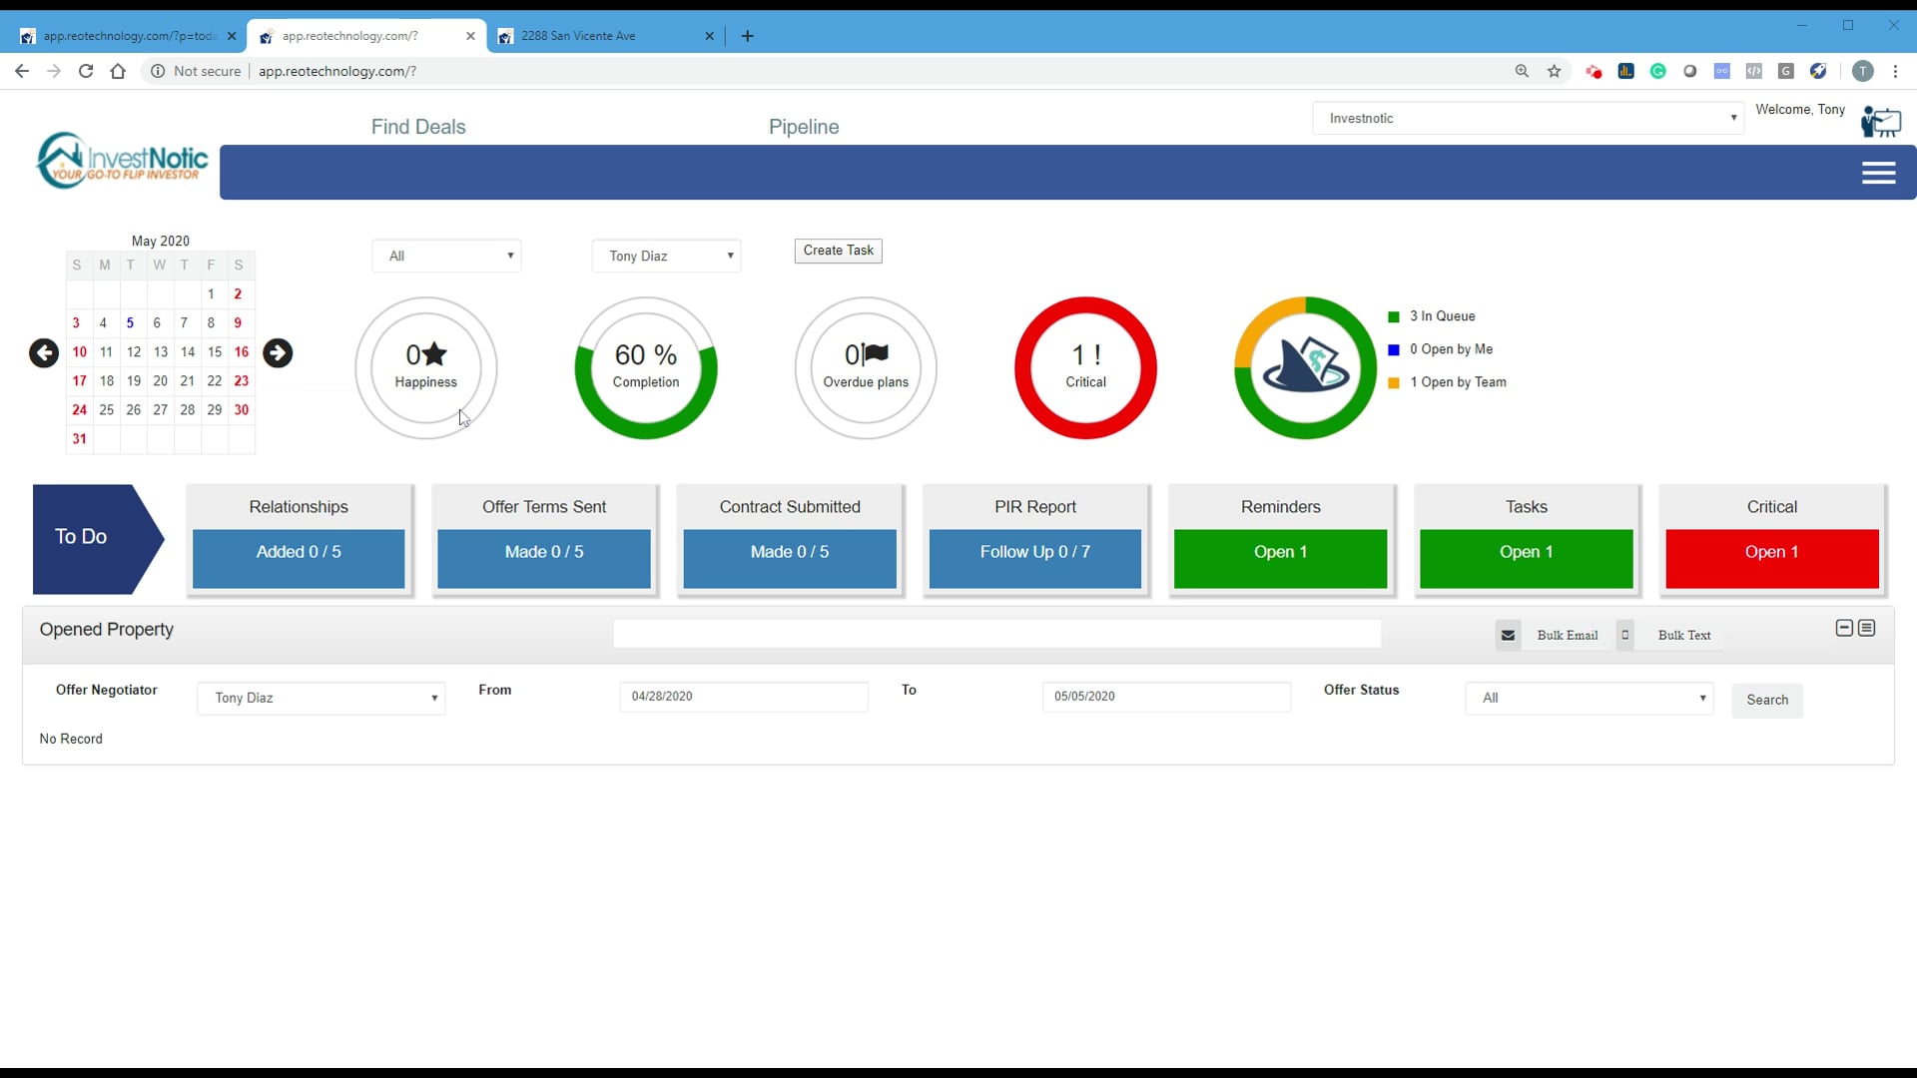The width and height of the screenshot is (1917, 1078).
Task: Open the Find Deals menu
Action: coord(418,127)
